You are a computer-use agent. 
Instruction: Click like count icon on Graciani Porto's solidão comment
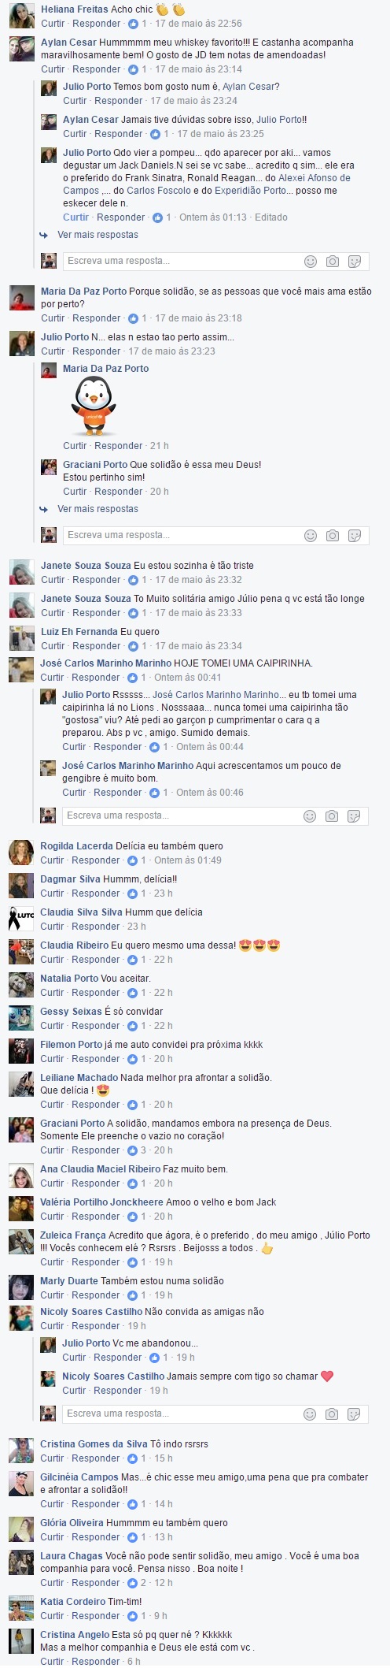[132, 1150]
